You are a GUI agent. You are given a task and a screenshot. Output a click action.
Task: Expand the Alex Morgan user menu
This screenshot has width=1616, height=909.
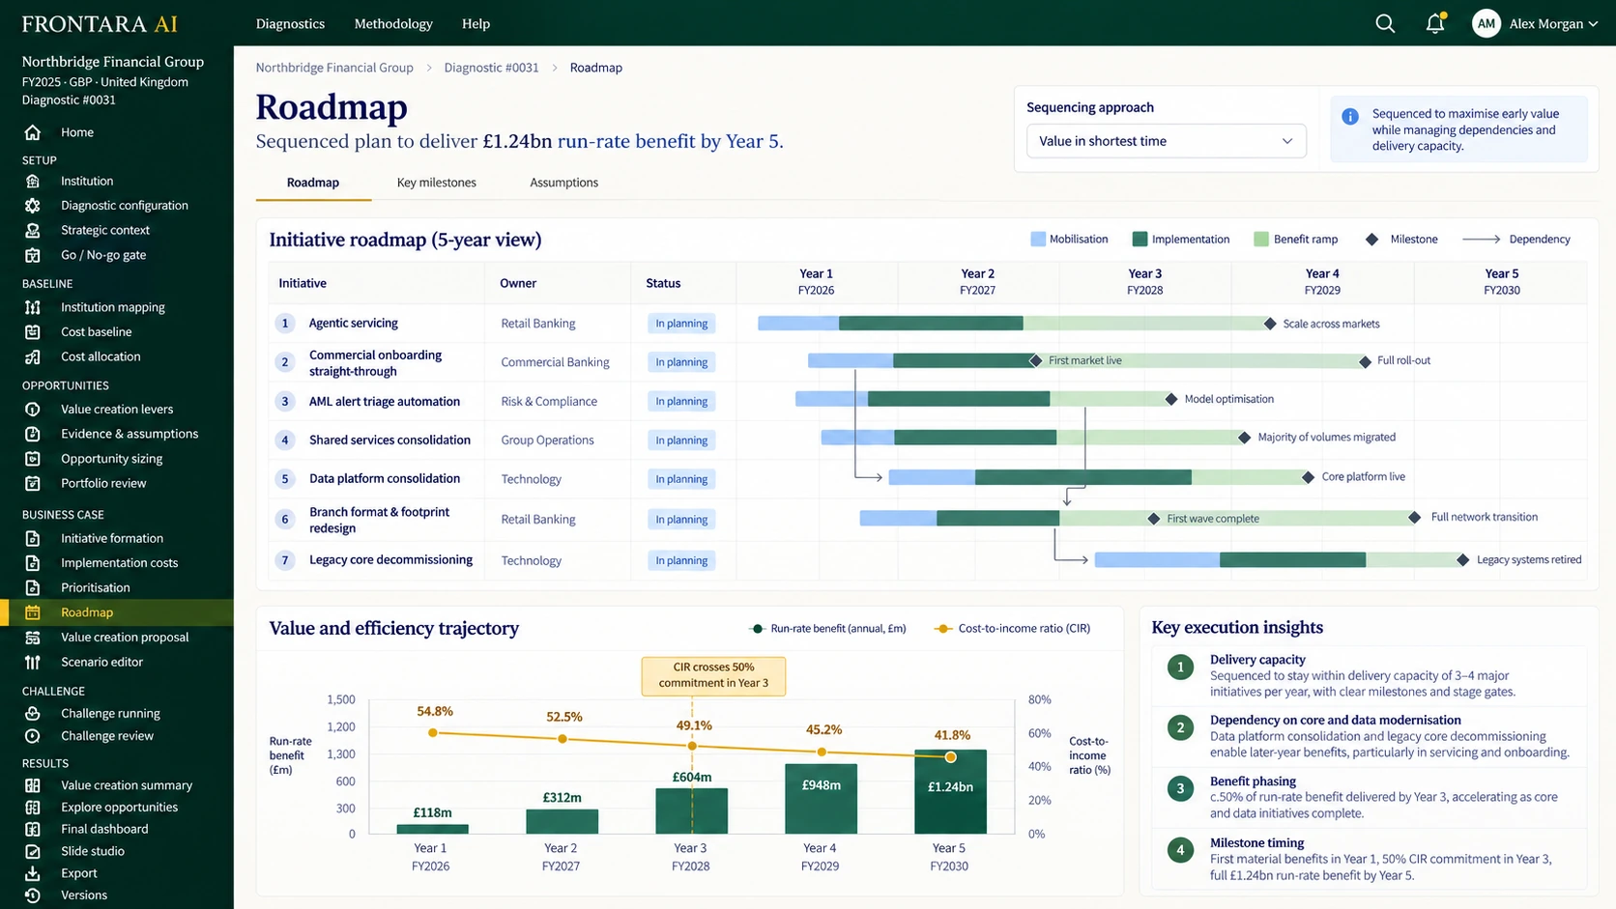[1535, 23]
